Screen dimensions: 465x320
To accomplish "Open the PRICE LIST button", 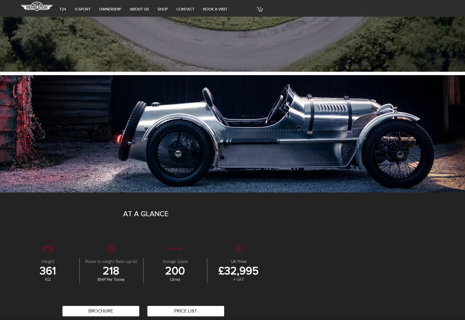I will click(x=186, y=311).
